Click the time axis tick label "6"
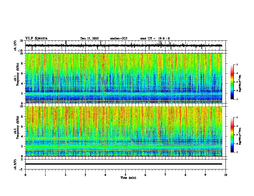 pyautogui.click(x=146, y=175)
